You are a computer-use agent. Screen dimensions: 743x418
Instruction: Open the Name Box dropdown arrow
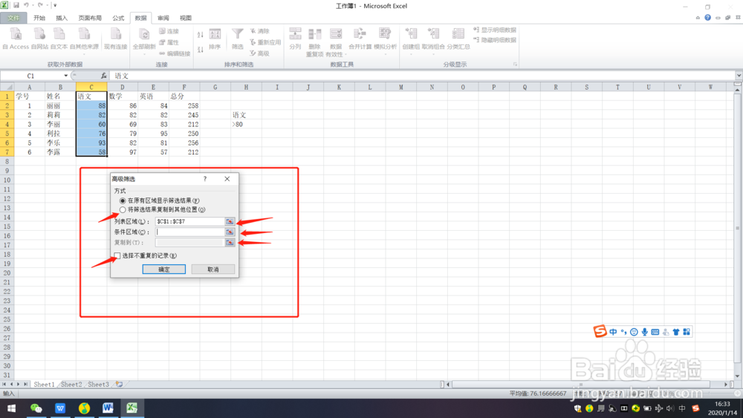(x=66, y=76)
